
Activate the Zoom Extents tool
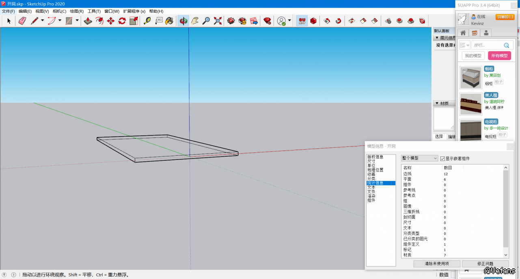(218, 21)
